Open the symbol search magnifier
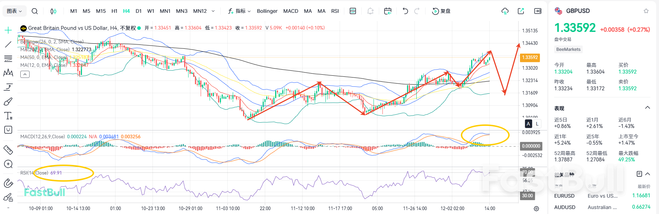This screenshot has height=214, width=659. (x=35, y=11)
